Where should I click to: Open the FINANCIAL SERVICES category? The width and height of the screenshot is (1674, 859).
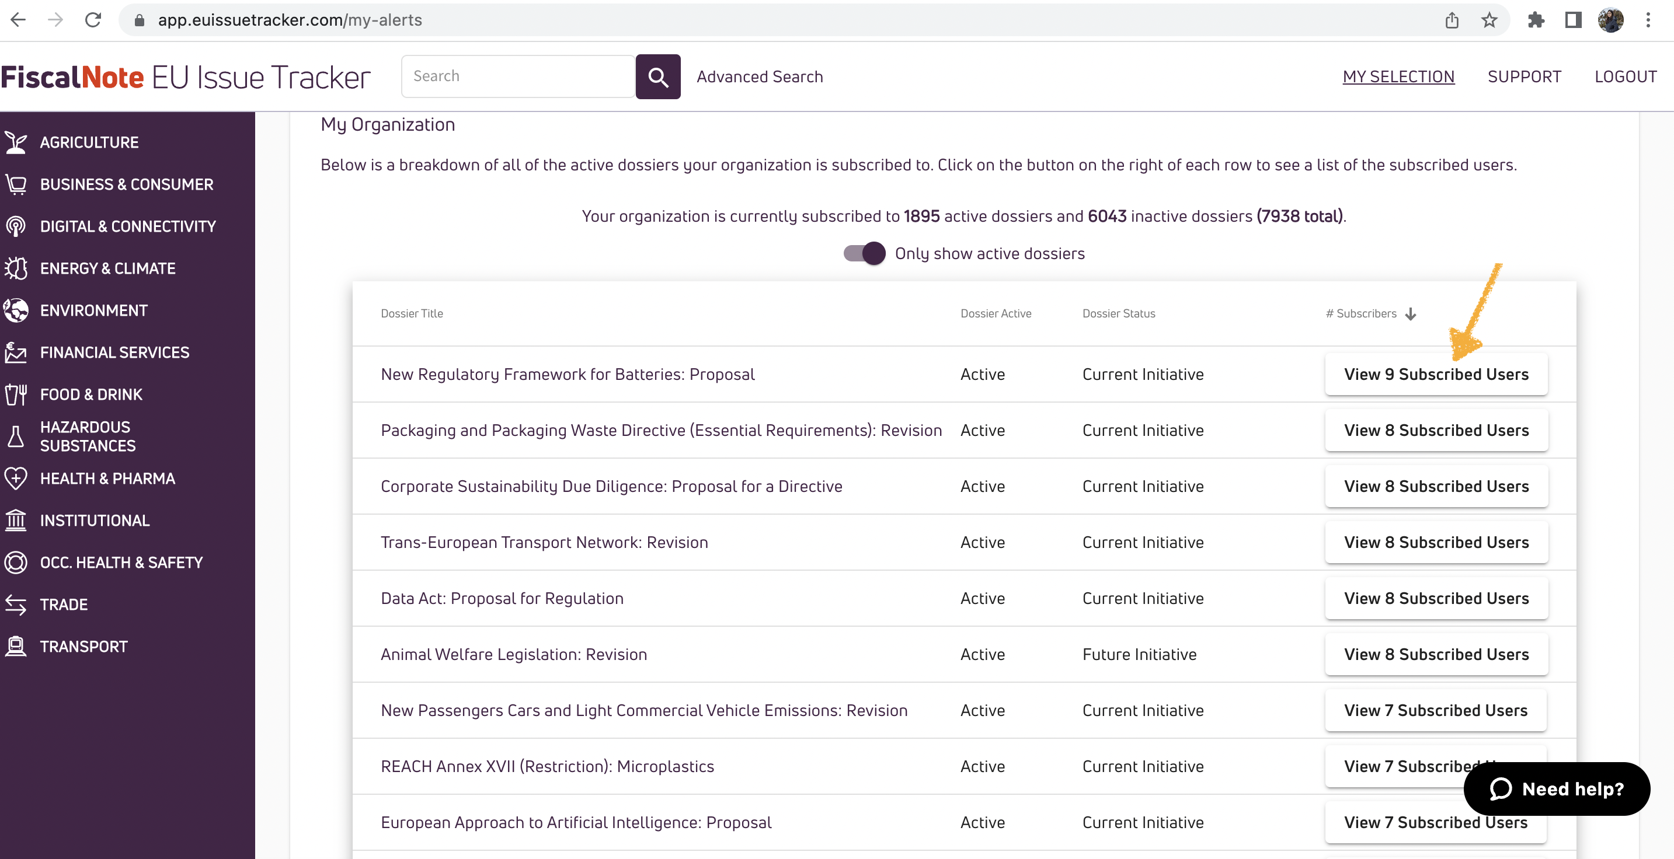(x=114, y=352)
